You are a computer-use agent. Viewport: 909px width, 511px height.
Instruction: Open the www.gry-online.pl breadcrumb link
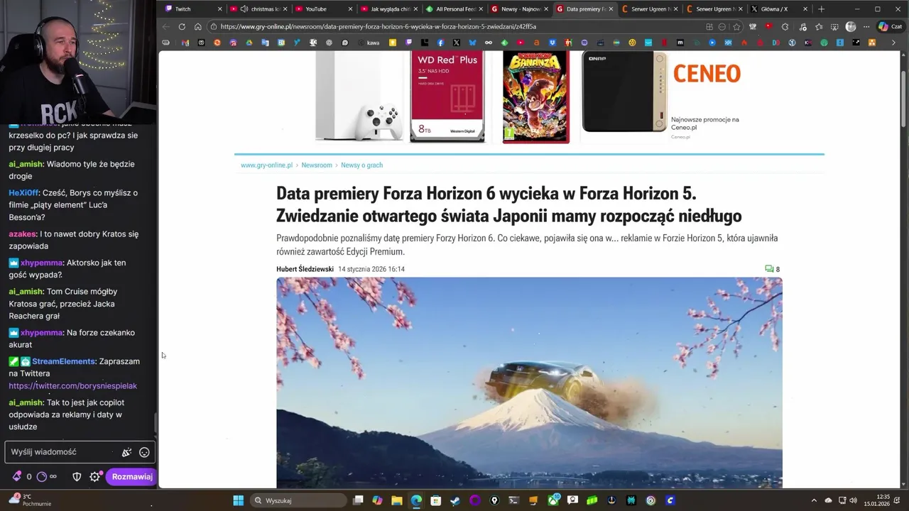click(266, 165)
